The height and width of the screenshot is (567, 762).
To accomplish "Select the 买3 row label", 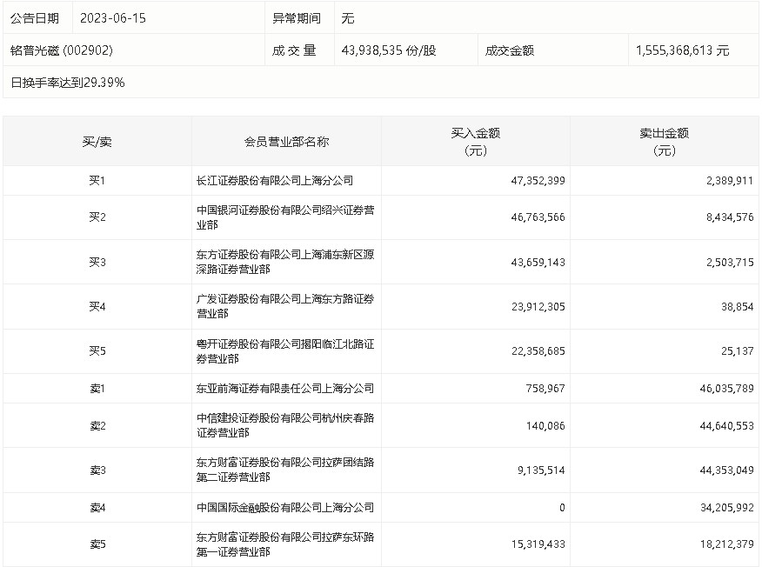I will (x=97, y=263).
